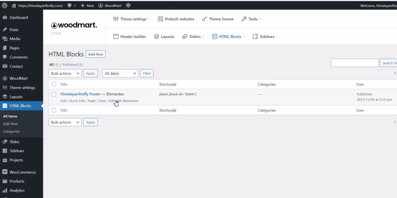Click the Posts pin icon
The width and height of the screenshot is (397, 198).
pyautogui.click(x=5, y=30)
